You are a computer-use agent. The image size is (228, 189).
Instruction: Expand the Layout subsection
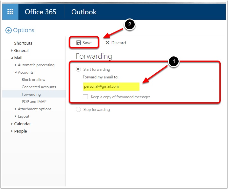click(16, 116)
